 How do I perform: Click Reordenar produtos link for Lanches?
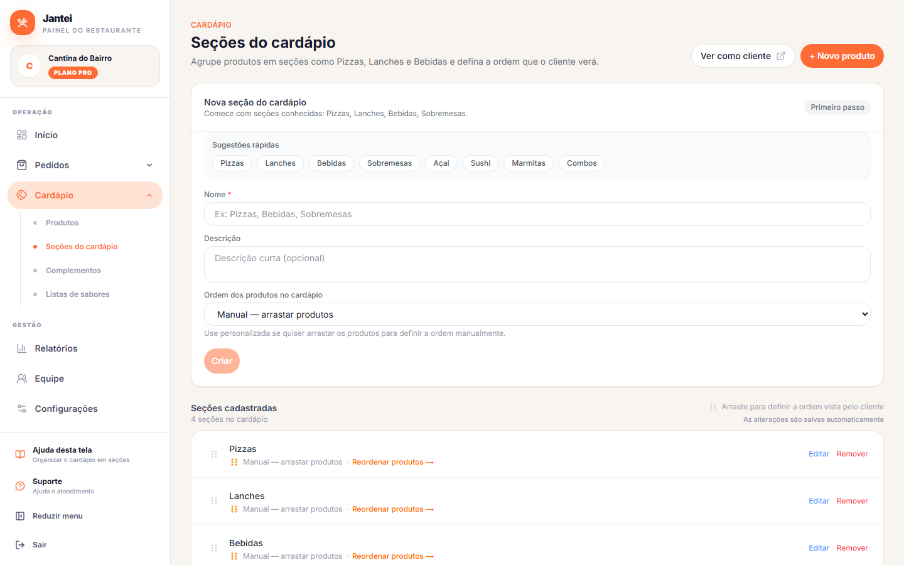point(393,509)
